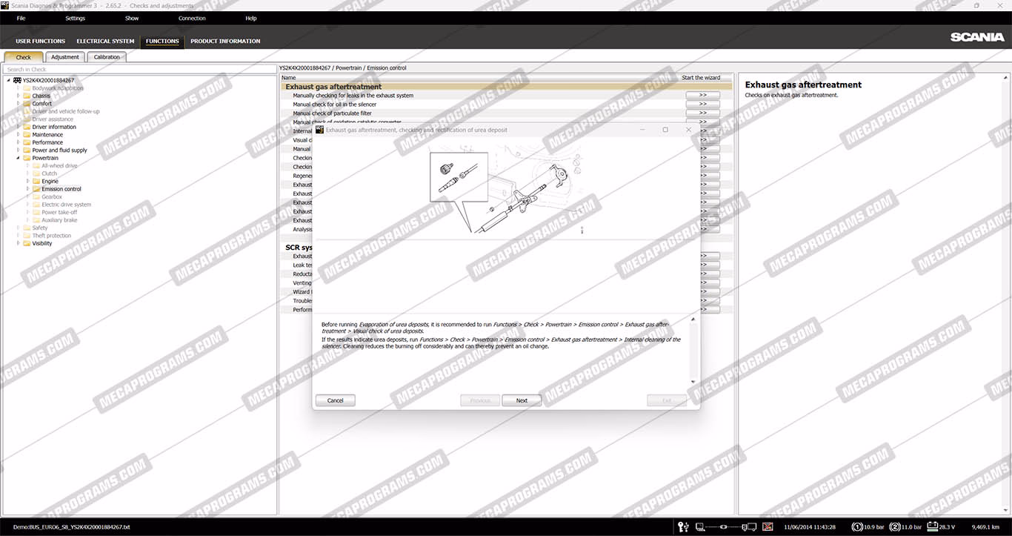Click the circuit 1 pressure gauge icon

tap(857, 527)
